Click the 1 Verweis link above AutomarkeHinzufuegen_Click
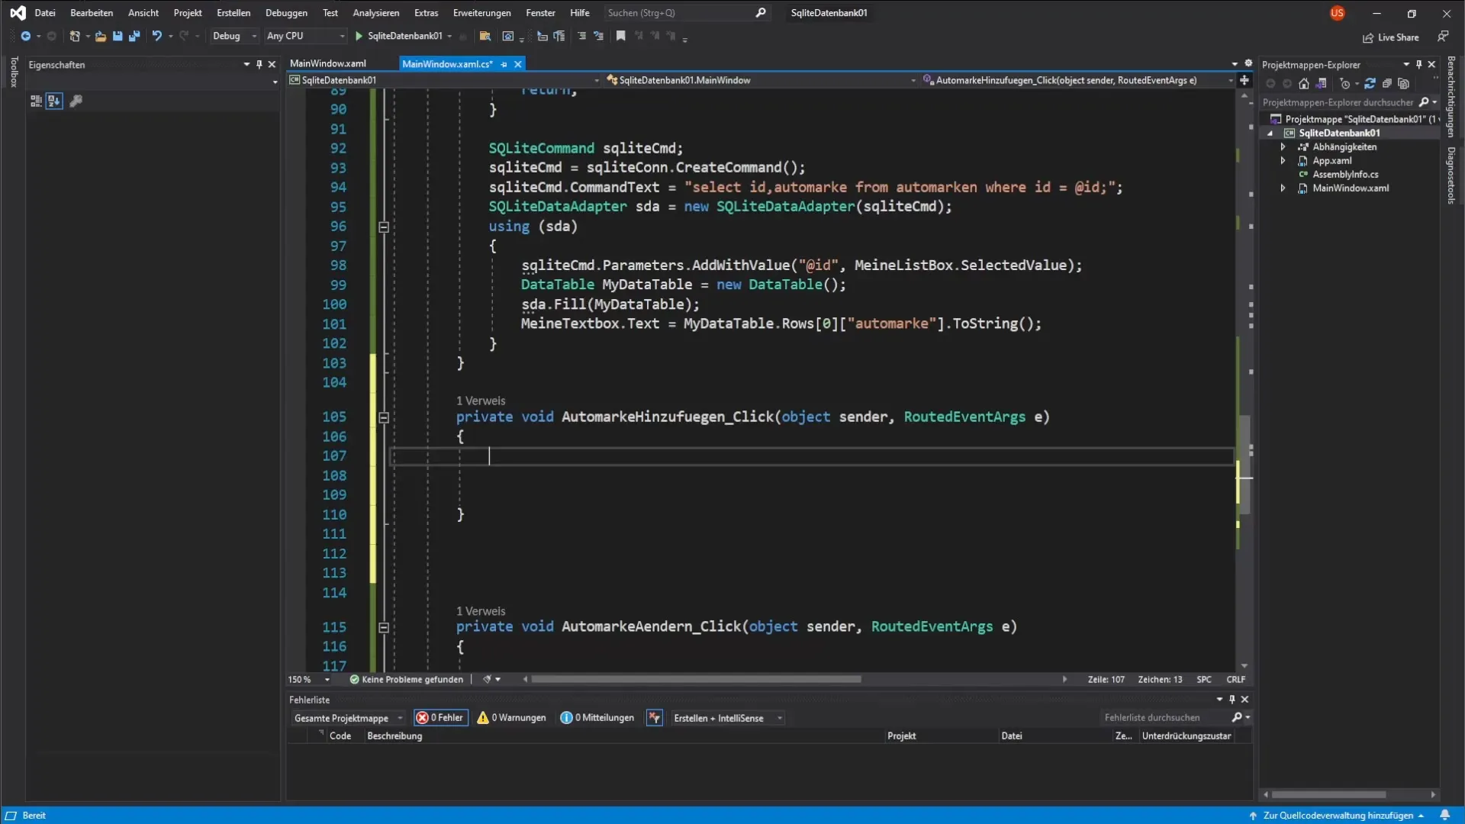The width and height of the screenshot is (1465, 824). pyautogui.click(x=481, y=401)
